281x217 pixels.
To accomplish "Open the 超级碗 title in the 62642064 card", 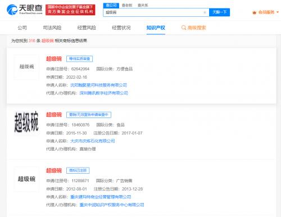I will (54, 58).
